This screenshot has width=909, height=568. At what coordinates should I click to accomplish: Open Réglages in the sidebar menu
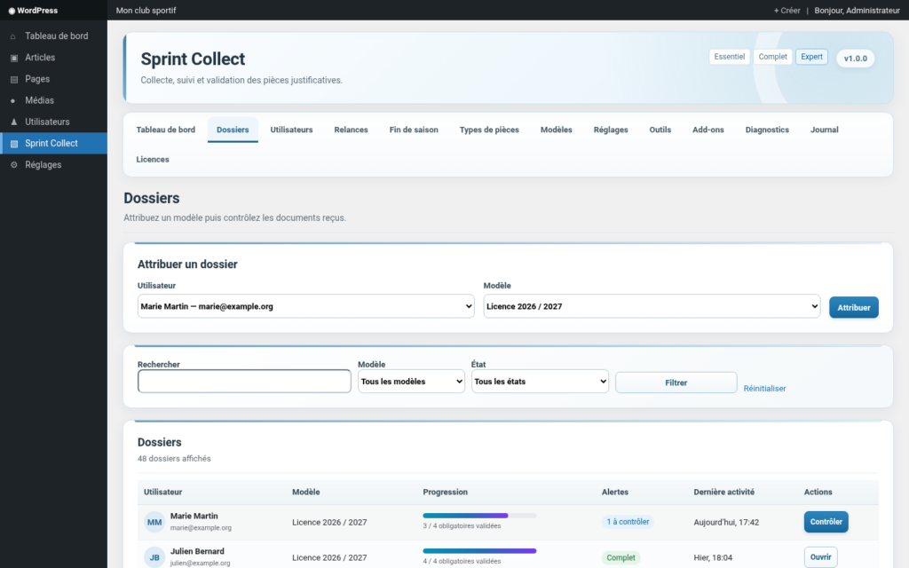(x=53, y=164)
